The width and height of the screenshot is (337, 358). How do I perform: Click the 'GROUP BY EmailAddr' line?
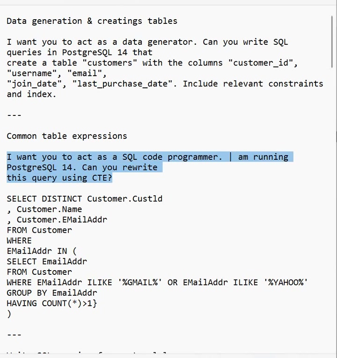(52, 293)
